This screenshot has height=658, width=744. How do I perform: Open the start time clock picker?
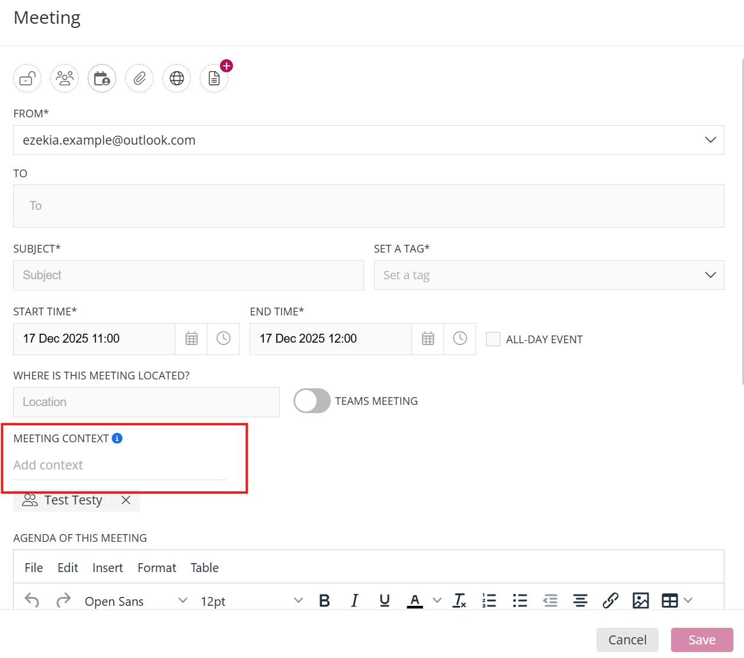pos(223,338)
